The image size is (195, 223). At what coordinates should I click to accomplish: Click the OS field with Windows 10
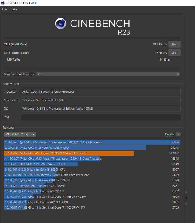101,109
